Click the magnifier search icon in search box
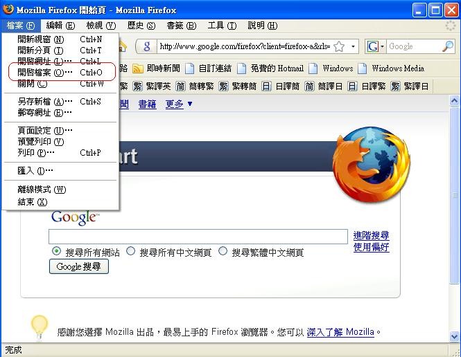 [448, 46]
